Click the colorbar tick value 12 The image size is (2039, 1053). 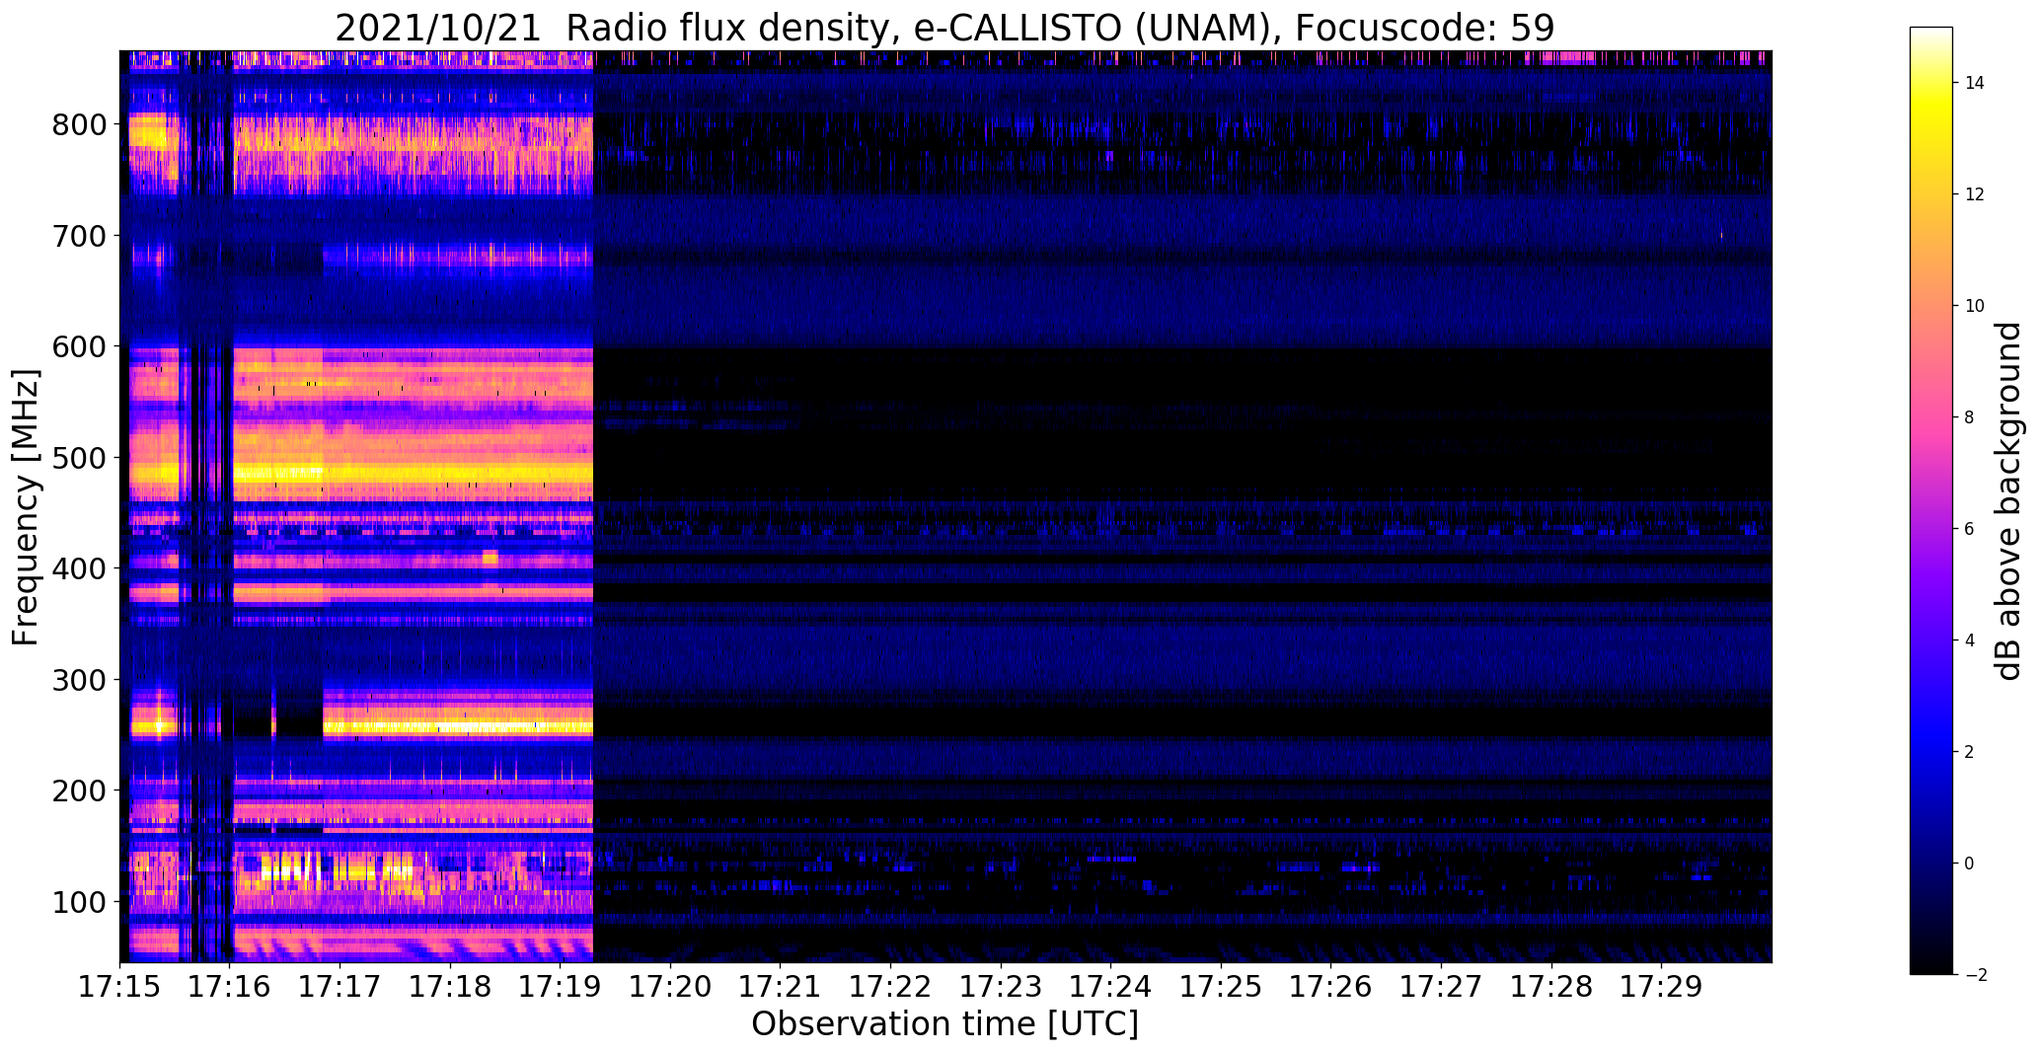(1975, 194)
